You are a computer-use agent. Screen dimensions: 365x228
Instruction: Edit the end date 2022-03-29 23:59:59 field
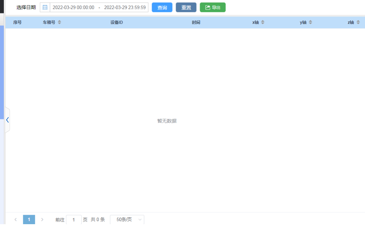coord(124,7)
